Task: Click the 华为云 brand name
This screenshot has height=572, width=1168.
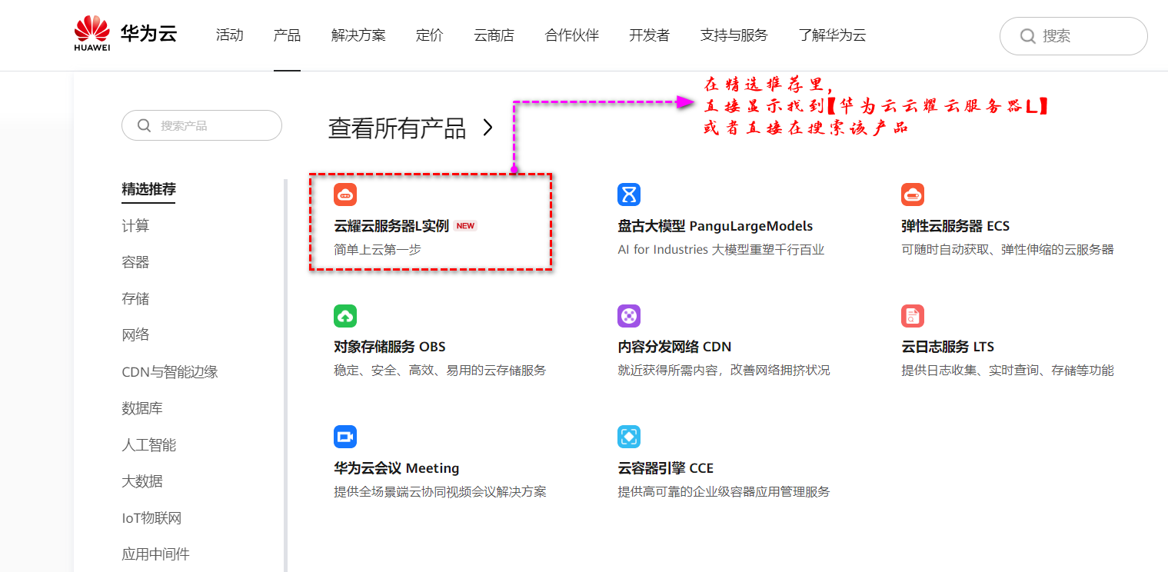Action: pyautogui.click(x=148, y=34)
